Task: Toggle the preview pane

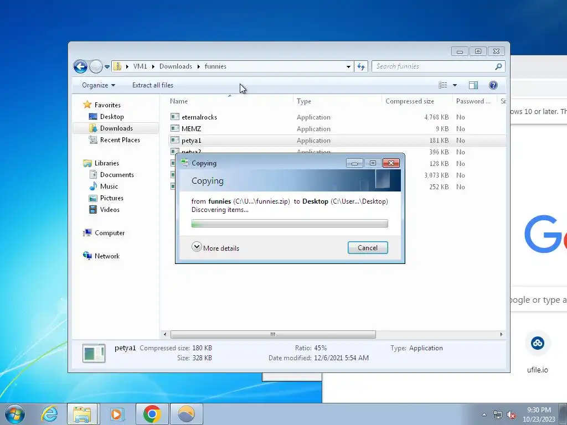Action: pyautogui.click(x=473, y=85)
